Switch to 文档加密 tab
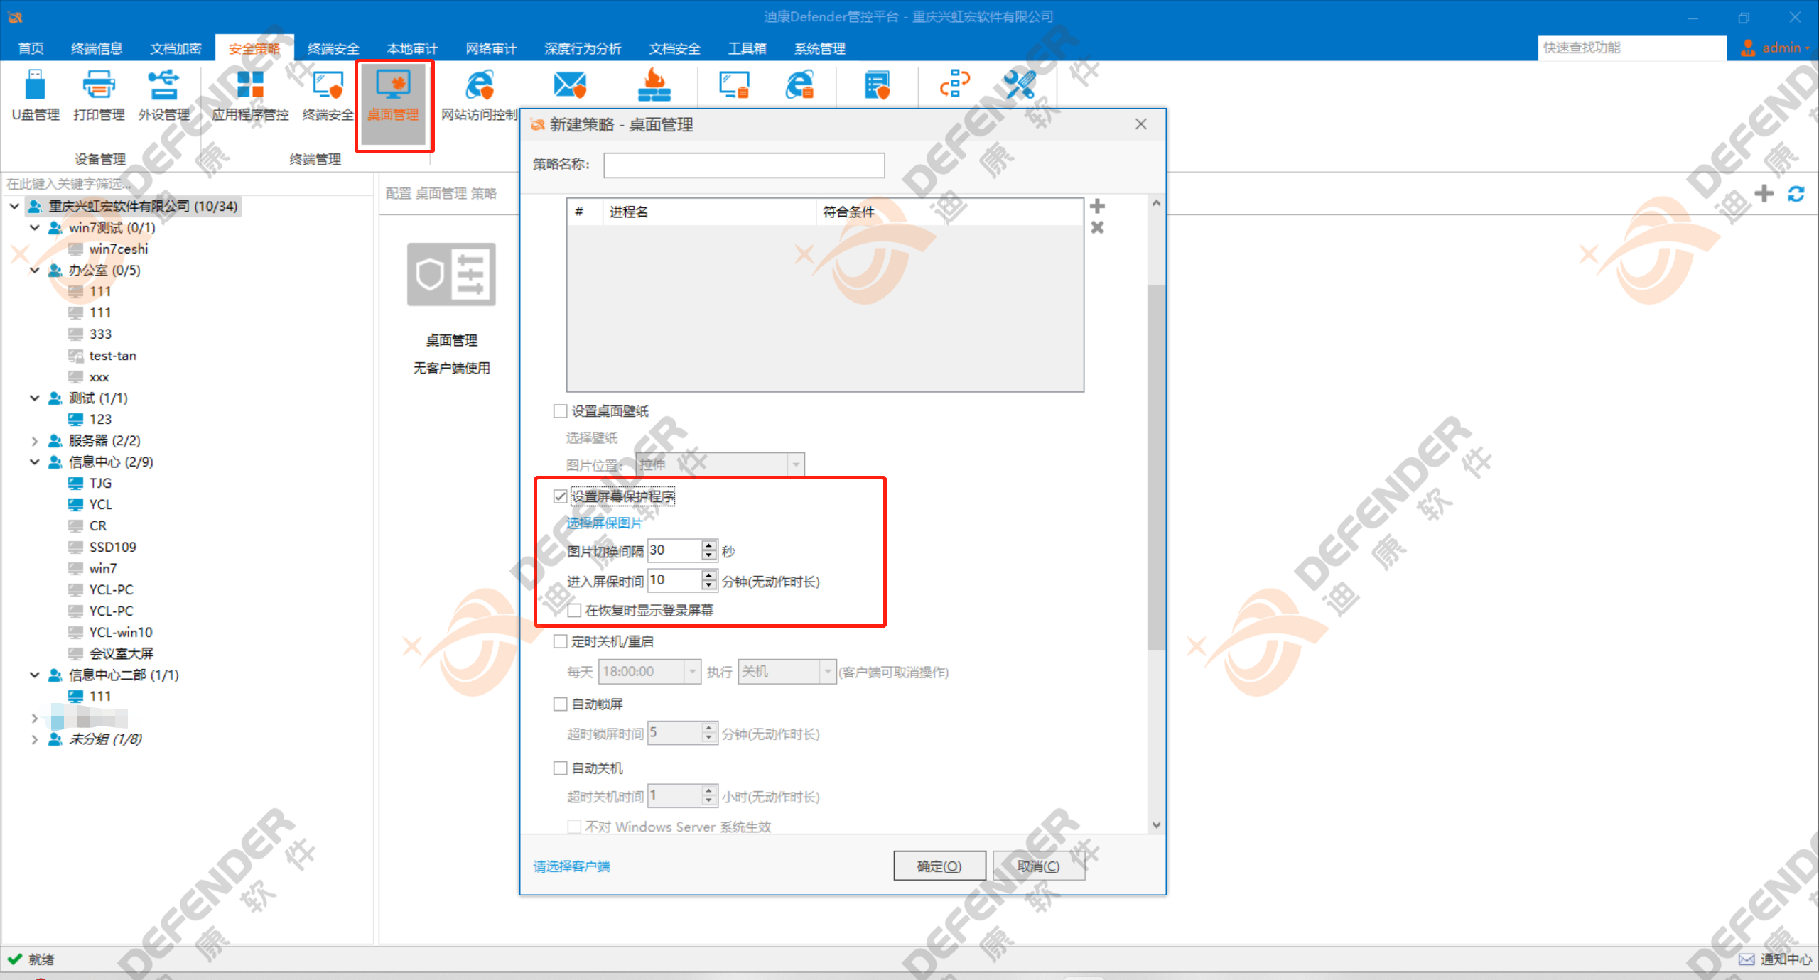The height and width of the screenshot is (980, 1819). pyautogui.click(x=176, y=48)
